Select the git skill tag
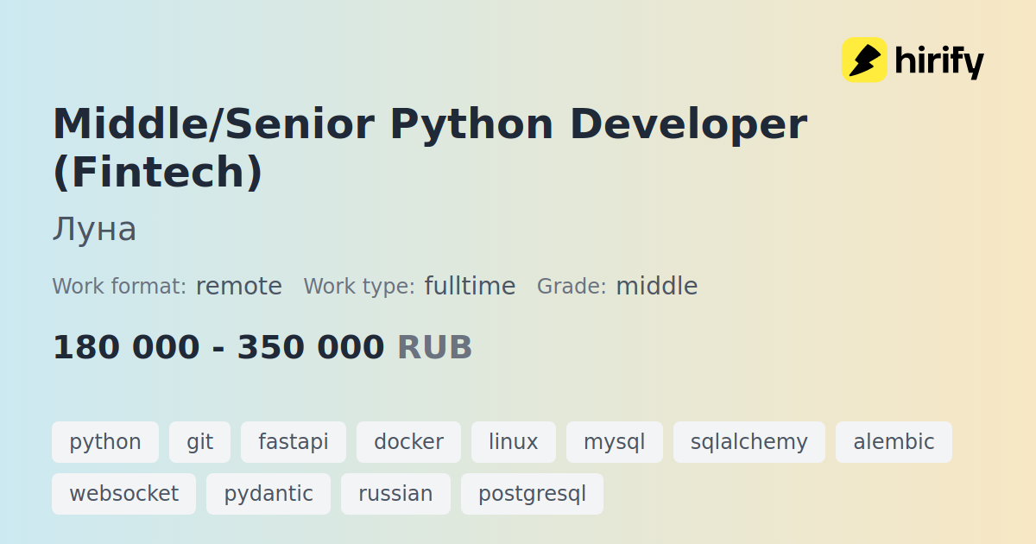 [199, 442]
